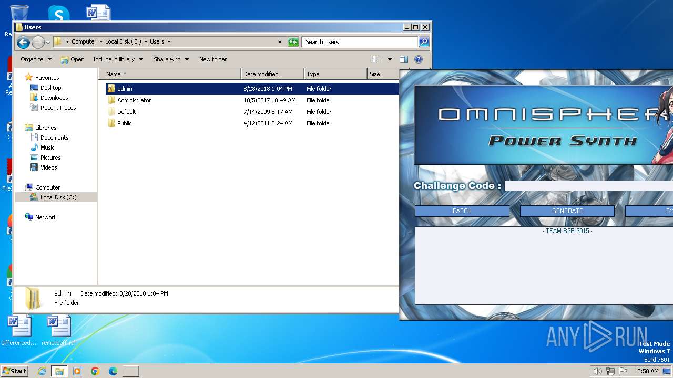Image resolution: width=673 pixels, height=378 pixels.
Task: Select Libraries in the navigation pane
Action: [46, 128]
